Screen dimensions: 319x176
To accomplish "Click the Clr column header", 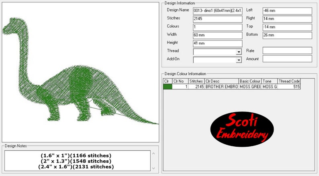I will 168,81.
